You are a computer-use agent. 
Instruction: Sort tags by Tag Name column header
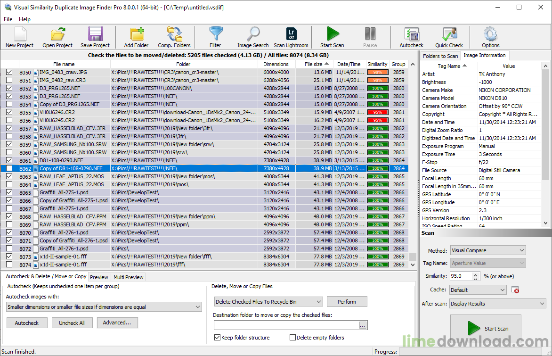pyautogui.click(x=449, y=66)
